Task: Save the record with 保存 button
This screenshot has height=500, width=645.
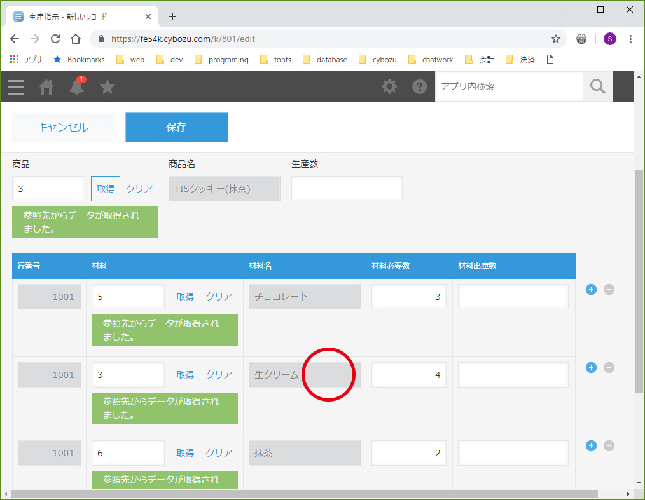Action: (176, 127)
